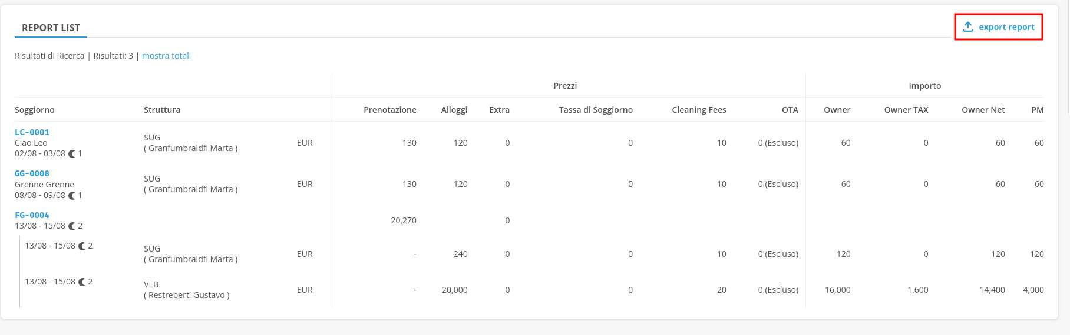Select the Cleaning Fees column header

pyautogui.click(x=699, y=110)
